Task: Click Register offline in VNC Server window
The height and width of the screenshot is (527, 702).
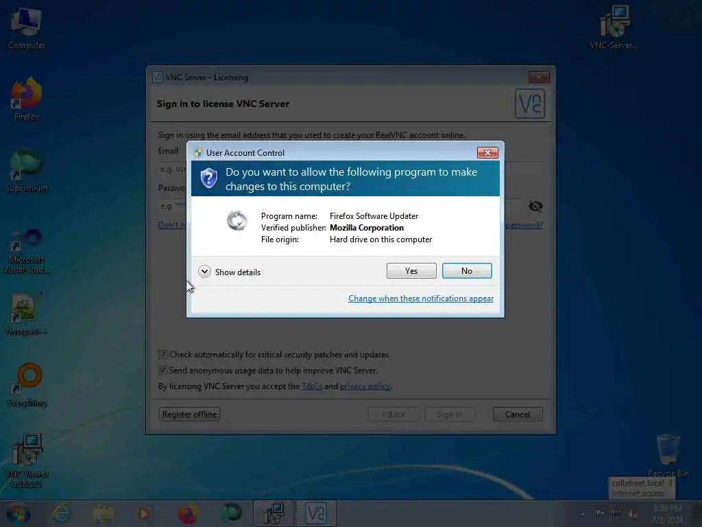Action: [x=189, y=414]
